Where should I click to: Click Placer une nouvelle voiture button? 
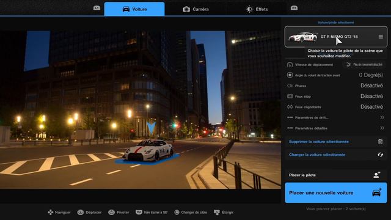point(336,193)
